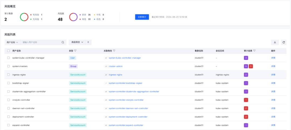Check the ingress-nginx row checkbox
The width and height of the screenshot is (291, 130).
pyautogui.click(x=9, y=75)
